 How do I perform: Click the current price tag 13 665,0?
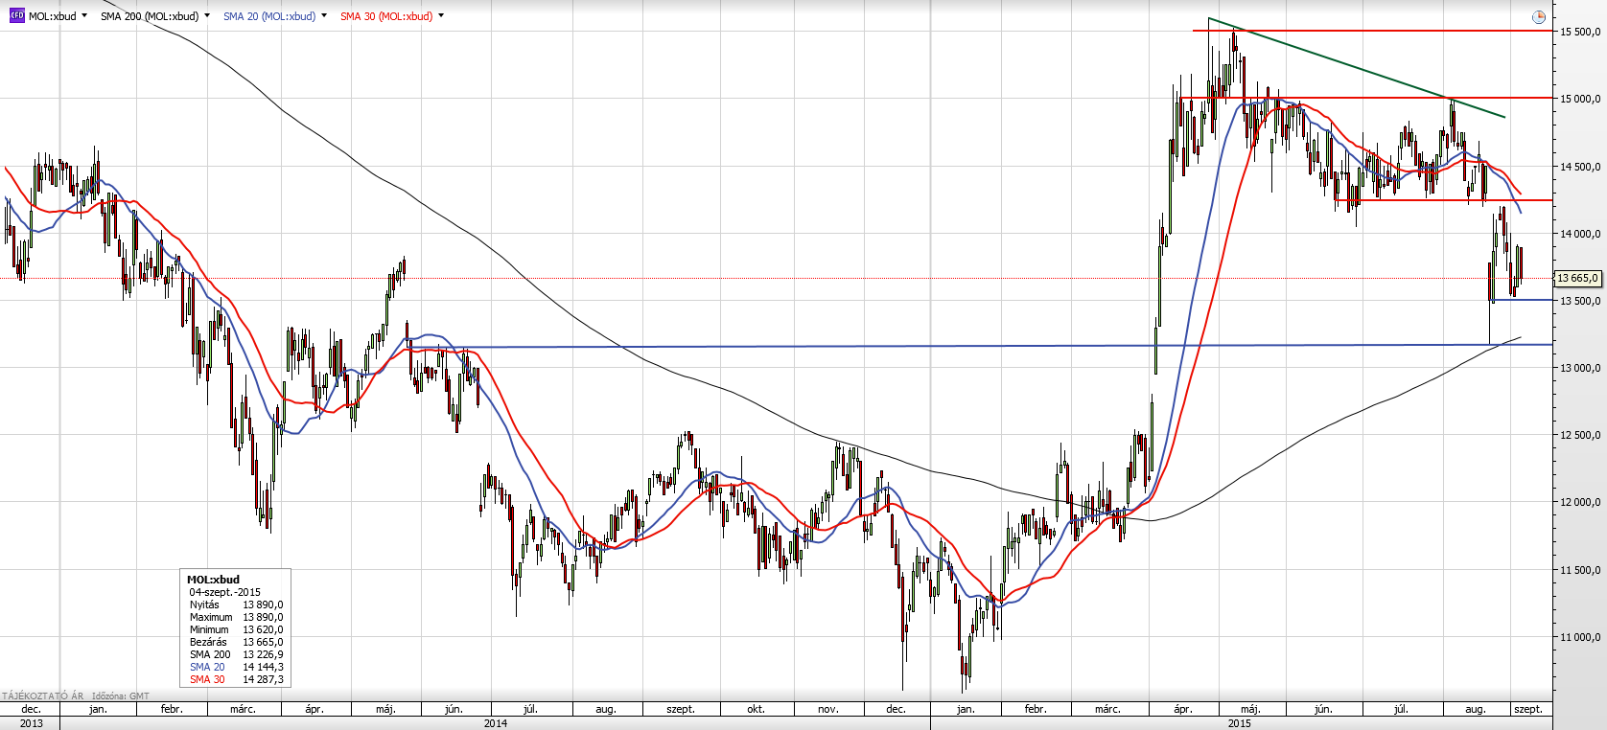pyautogui.click(x=1577, y=279)
